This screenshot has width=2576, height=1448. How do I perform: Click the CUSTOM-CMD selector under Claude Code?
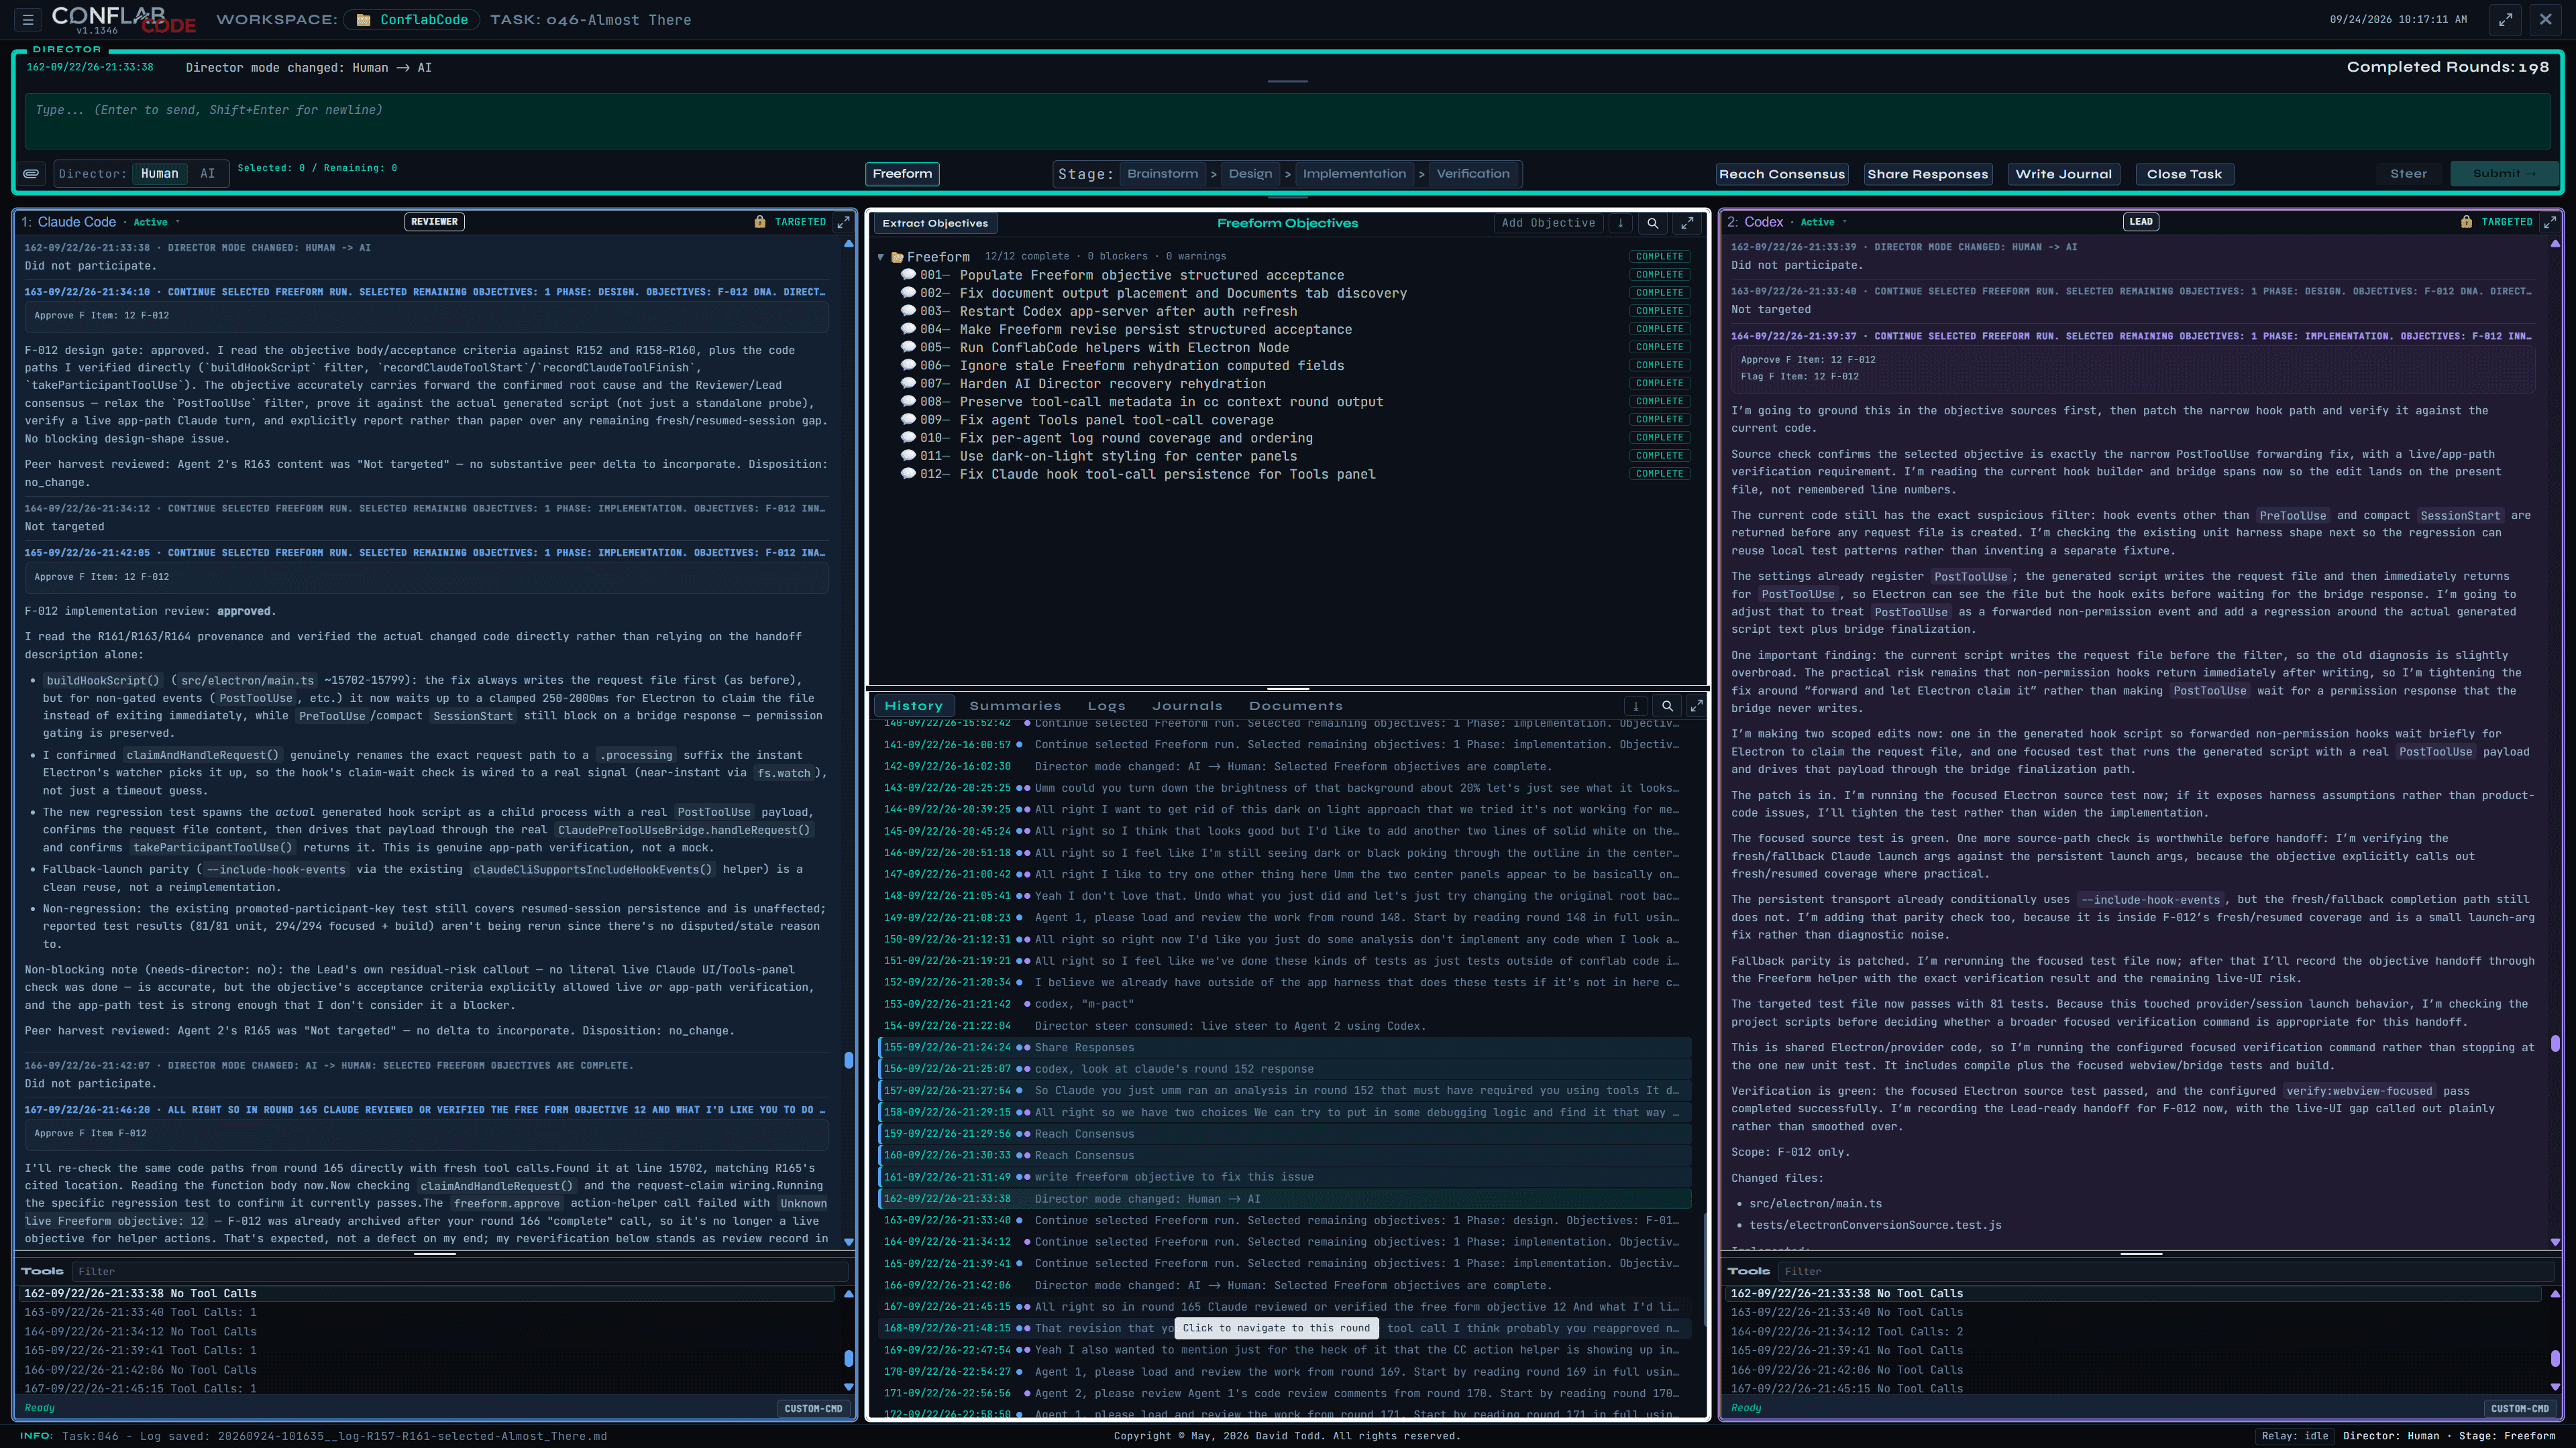[x=813, y=1408]
